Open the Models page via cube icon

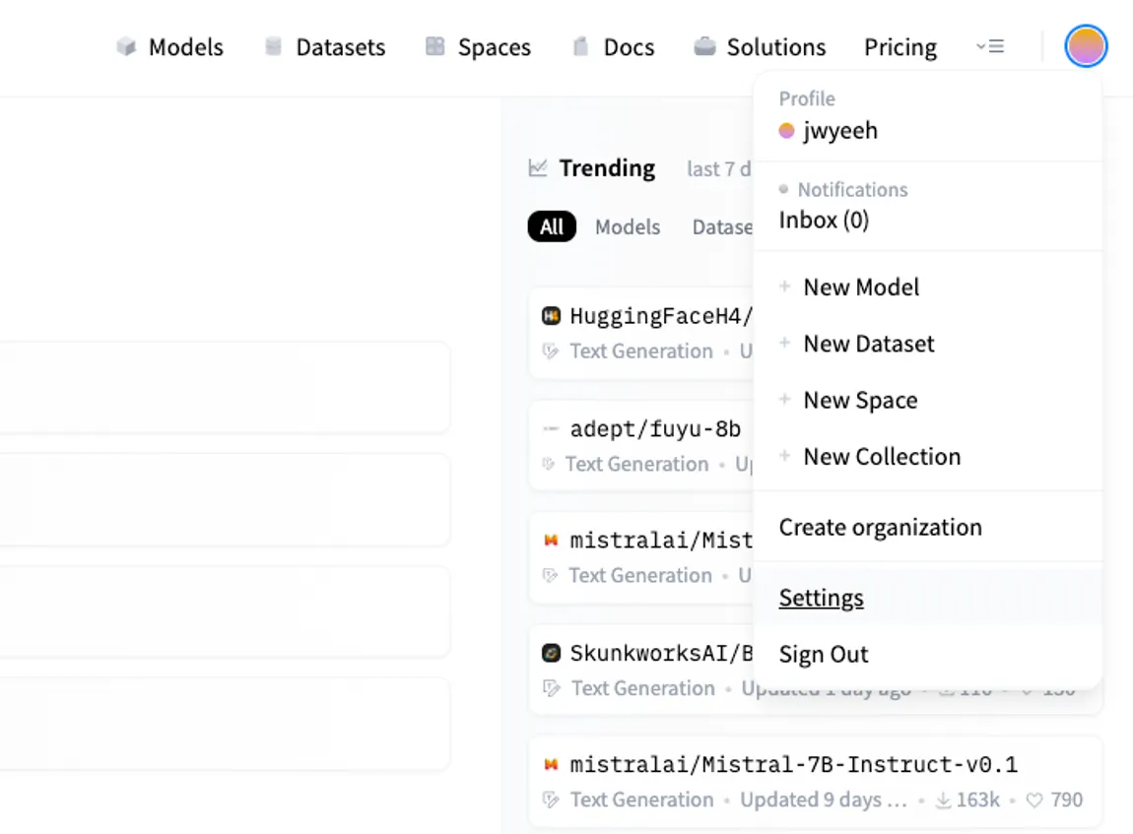(126, 46)
